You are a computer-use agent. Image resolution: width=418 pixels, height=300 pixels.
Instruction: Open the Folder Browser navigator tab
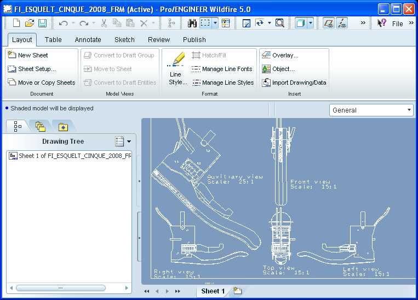coord(40,127)
